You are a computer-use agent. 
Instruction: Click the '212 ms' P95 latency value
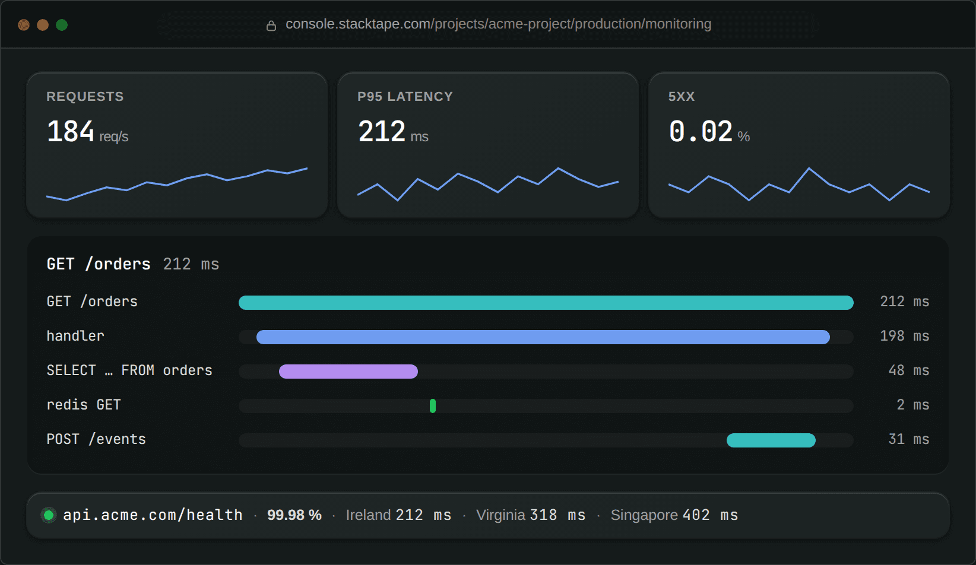[x=393, y=132]
